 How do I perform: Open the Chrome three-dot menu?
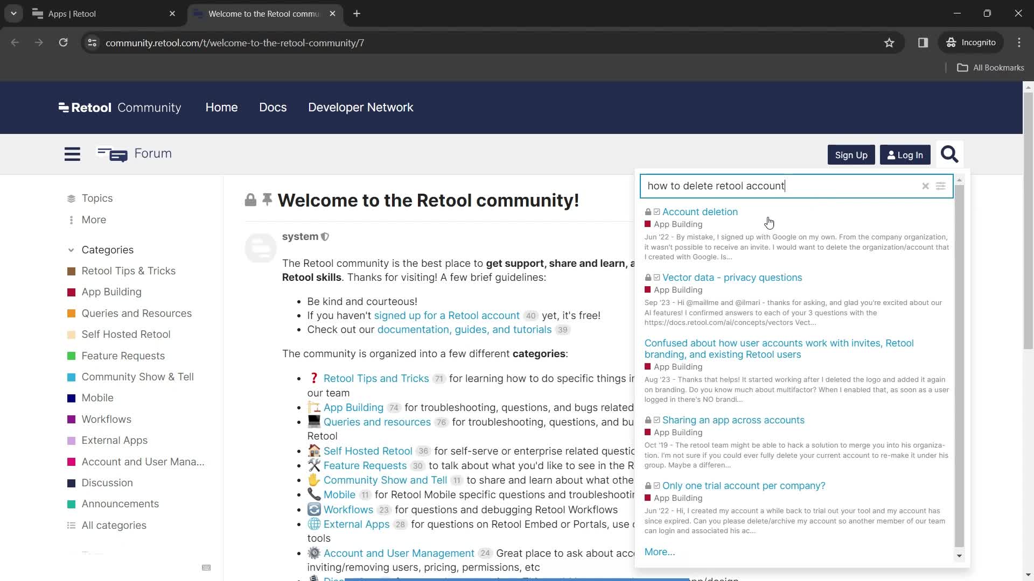(x=1019, y=42)
